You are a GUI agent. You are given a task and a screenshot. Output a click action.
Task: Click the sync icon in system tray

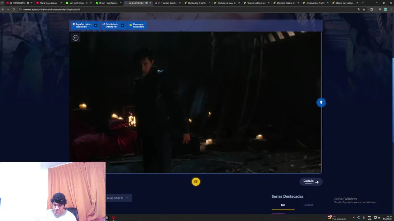tap(359, 218)
